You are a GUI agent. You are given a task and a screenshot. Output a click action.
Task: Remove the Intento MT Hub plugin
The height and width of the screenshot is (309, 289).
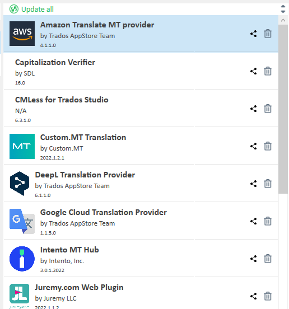(268, 259)
